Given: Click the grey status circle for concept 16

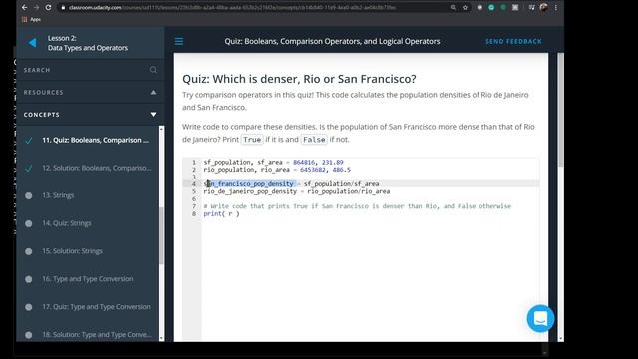Looking at the screenshot, I should [x=29, y=279].
